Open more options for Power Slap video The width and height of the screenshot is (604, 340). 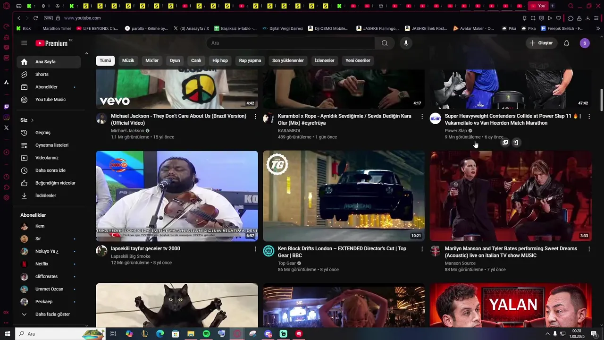589,117
